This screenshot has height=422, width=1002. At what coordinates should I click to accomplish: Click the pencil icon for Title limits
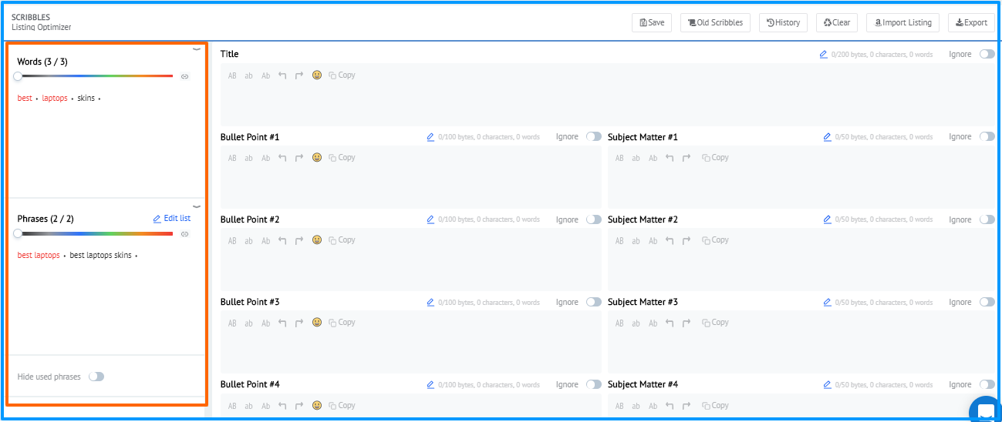[824, 55]
